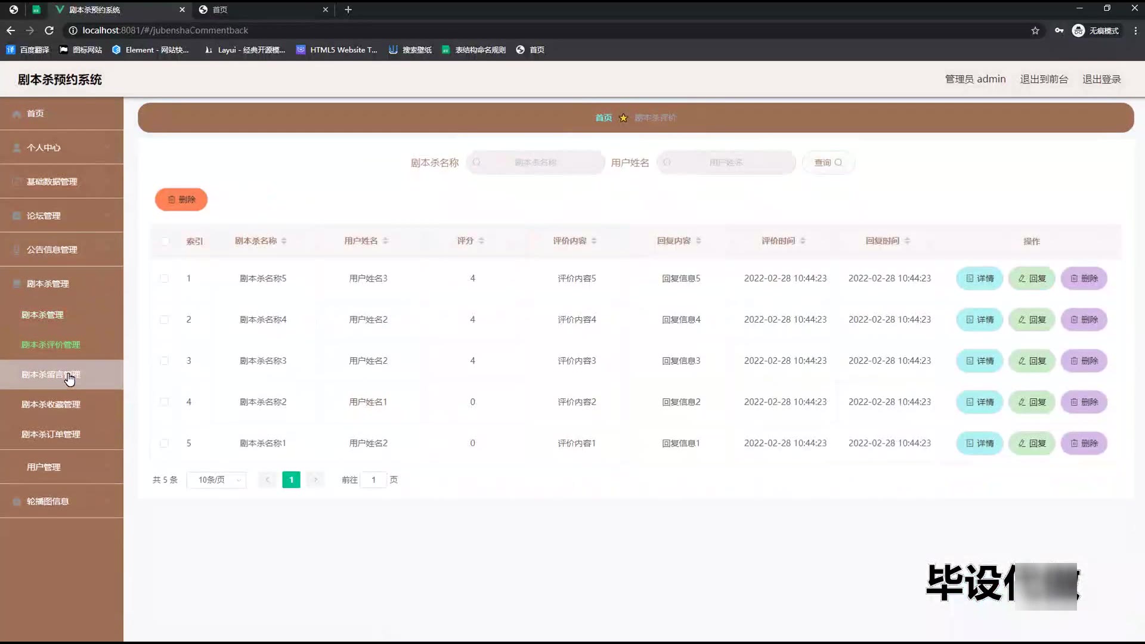The width and height of the screenshot is (1145, 644).
Task: Click sort arrows on 评价时间 column
Action: click(803, 241)
